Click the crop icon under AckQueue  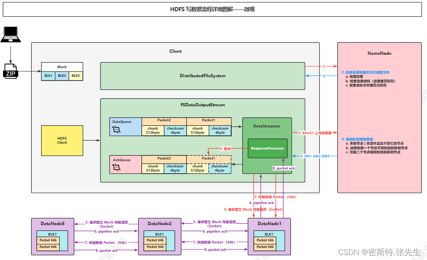pyautogui.click(x=116, y=167)
